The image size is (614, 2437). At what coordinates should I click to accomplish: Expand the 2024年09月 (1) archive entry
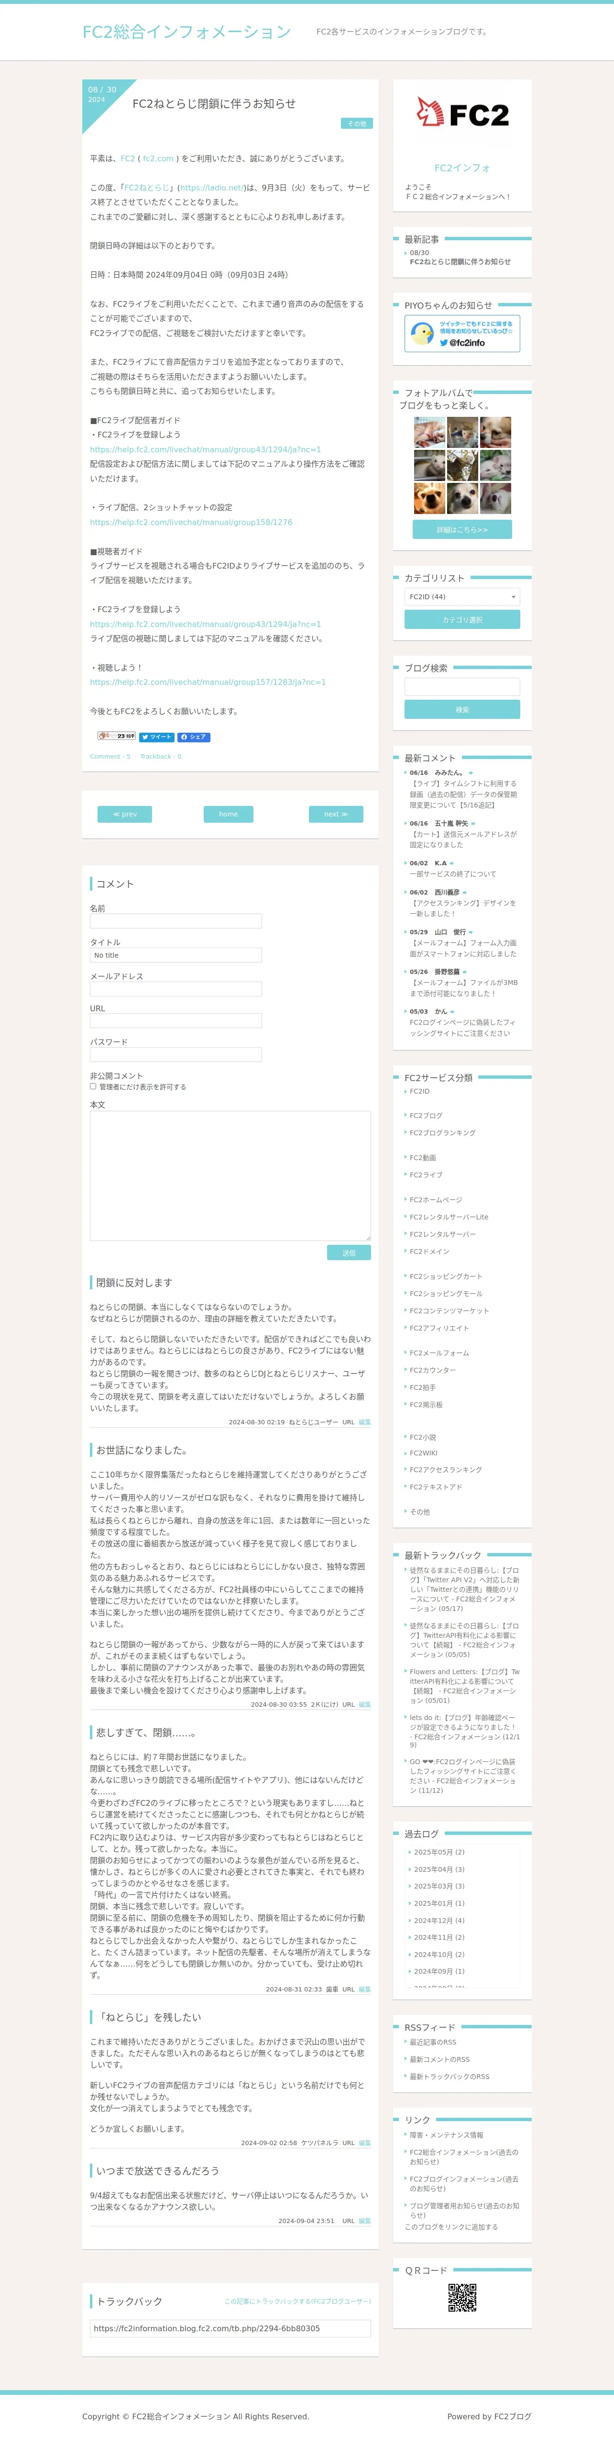(439, 1971)
